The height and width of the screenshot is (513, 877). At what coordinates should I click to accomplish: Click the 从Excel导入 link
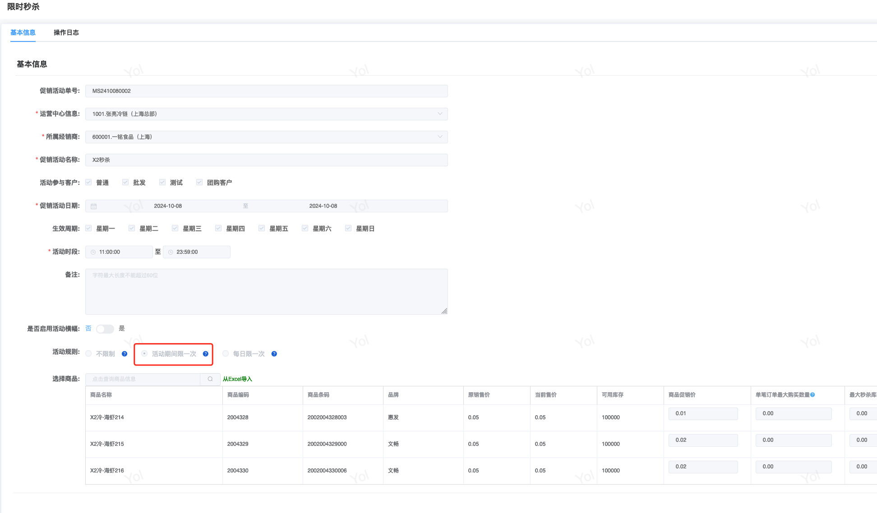tap(237, 379)
